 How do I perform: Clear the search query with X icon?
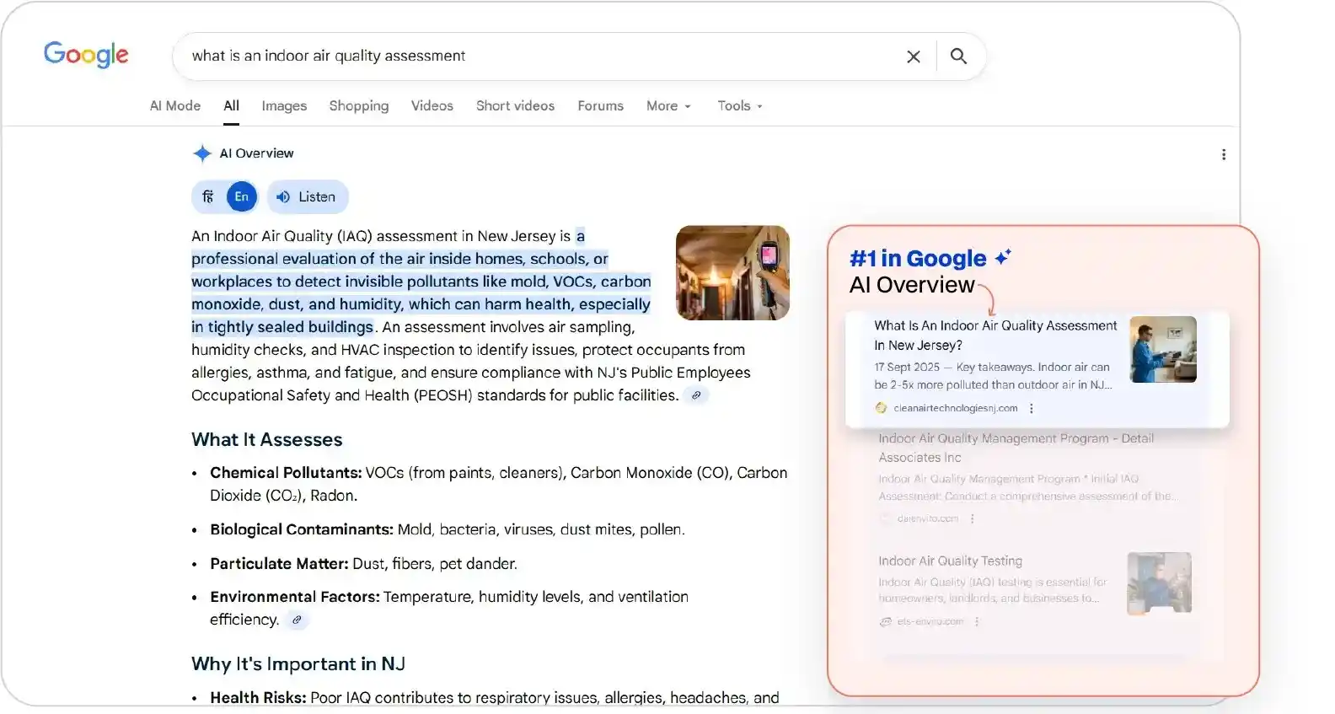click(913, 56)
